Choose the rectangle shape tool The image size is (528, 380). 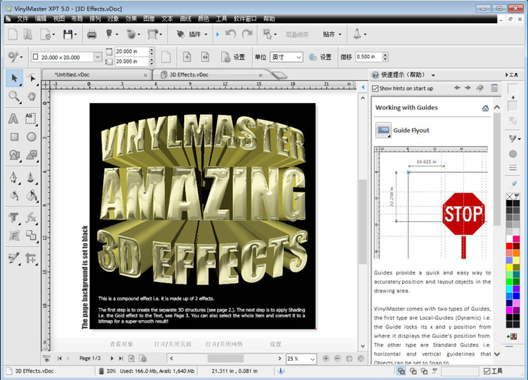pos(13,137)
